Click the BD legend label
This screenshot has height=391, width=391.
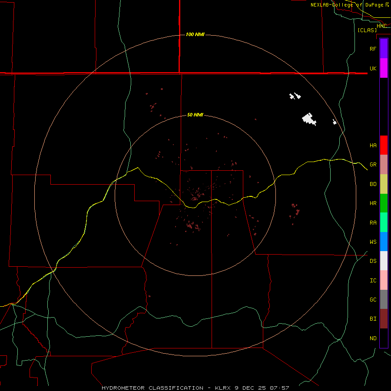(373, 184)
